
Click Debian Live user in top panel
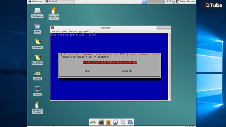tap(188, 1)
